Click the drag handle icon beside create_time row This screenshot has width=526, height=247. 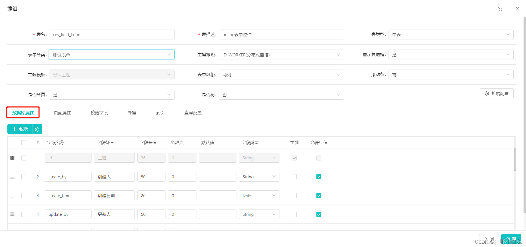click(12, 195)
